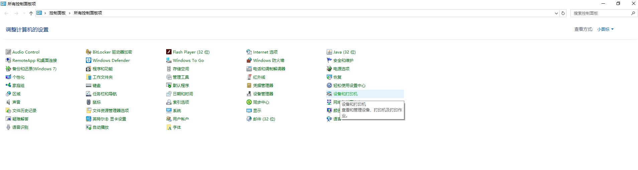The height and width of the screenshot is (170, 638).
Task: Click the 用户帐户 icon
Action: [169, 119]
